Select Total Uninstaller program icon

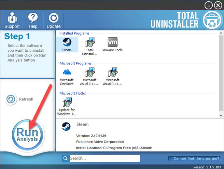tap(90, 46)
